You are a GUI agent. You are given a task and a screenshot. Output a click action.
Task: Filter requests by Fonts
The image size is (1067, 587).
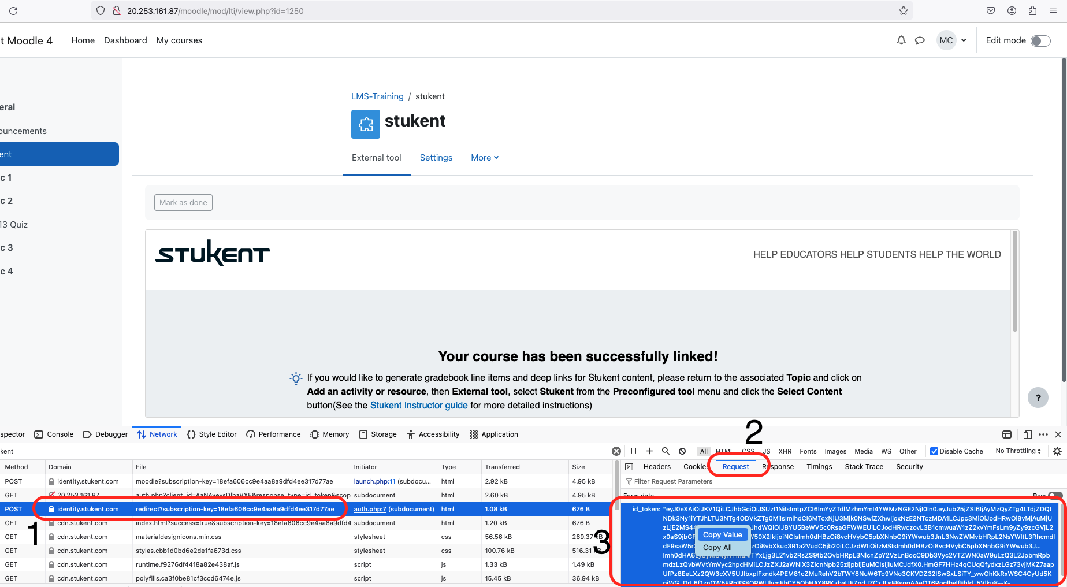808,451
